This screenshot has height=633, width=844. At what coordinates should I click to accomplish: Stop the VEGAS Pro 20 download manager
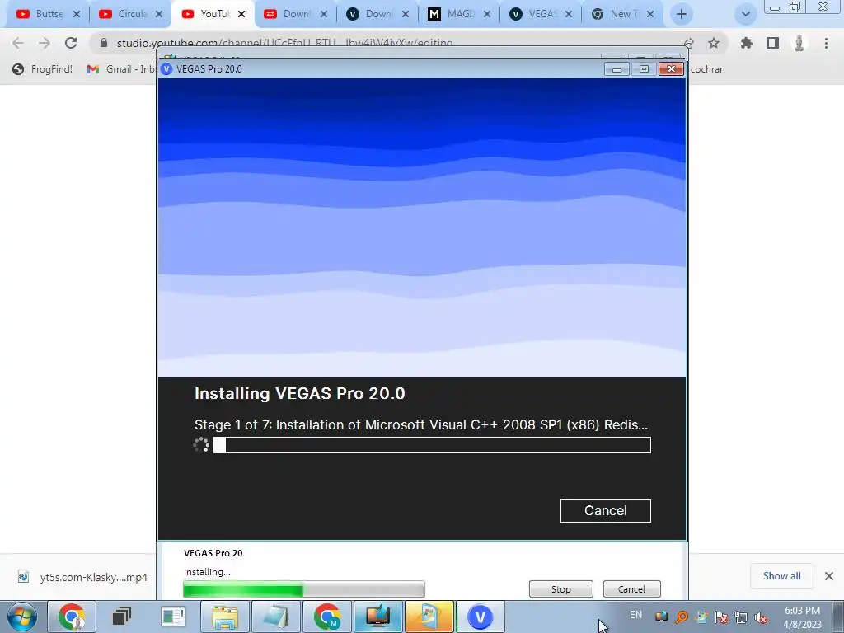pos(560,588)
